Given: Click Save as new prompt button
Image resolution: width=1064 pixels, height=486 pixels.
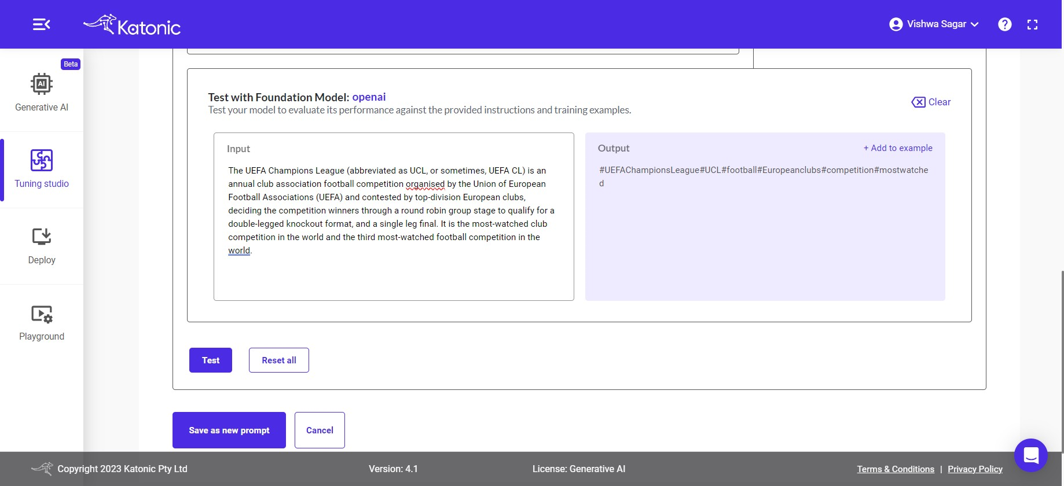Looking at the screenshot, I should point(229,430).
